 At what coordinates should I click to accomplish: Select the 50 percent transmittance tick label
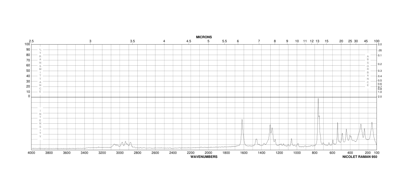pyautogui.click(x=27, y=71)
